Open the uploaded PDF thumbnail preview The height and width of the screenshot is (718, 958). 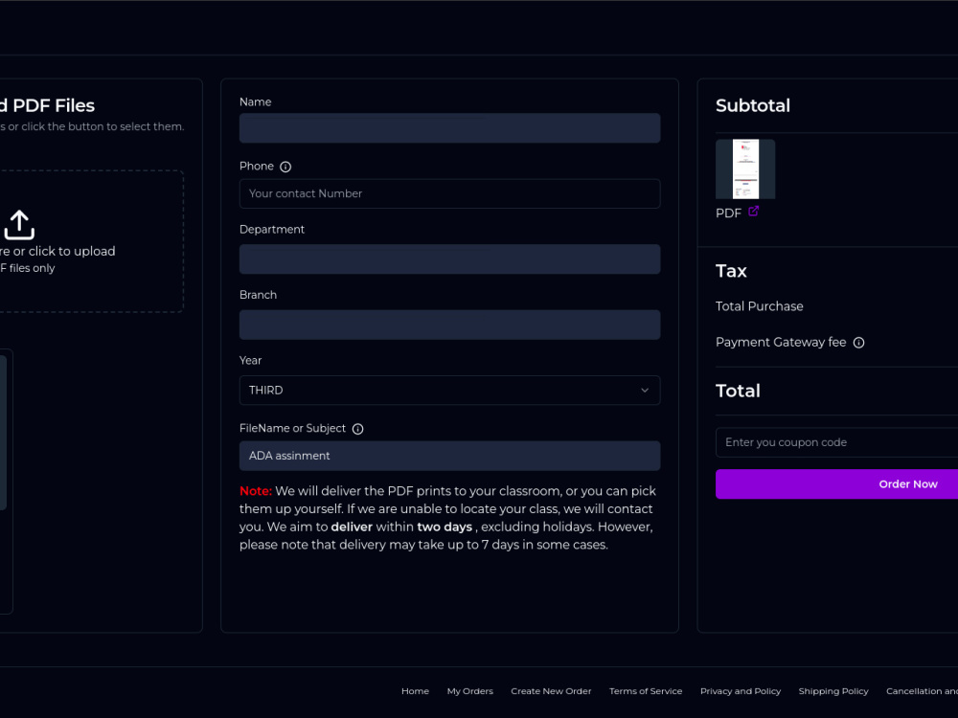(745, 169)
